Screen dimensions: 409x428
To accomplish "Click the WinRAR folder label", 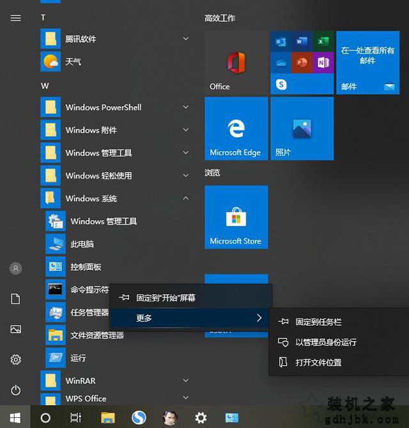I will click(x=81, y=381).
